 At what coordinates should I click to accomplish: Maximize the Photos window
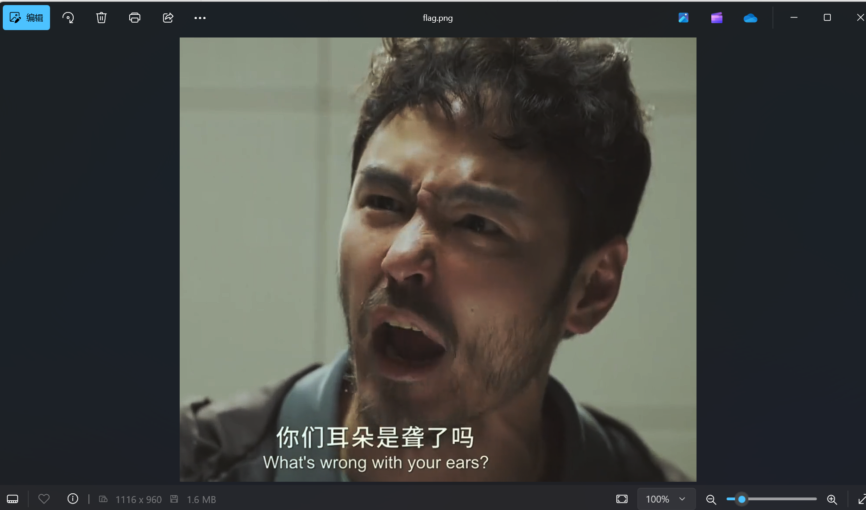pos(827,18)
